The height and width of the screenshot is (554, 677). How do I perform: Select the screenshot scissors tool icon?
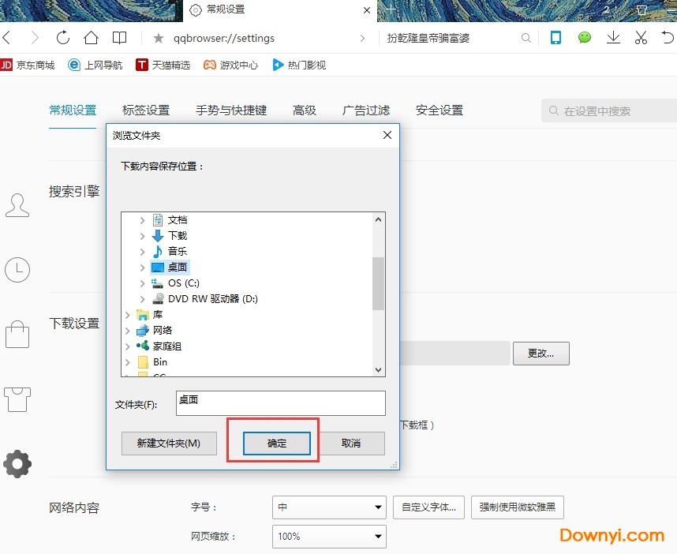[641, 37]
